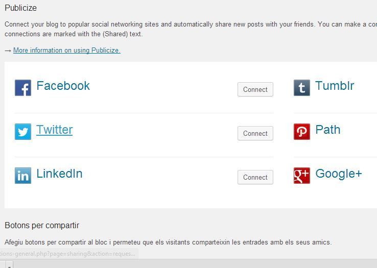The height and width of the screenshot is (268, 377).
Task: Click the LinkedIn logo icon
Action: (23, 176)
